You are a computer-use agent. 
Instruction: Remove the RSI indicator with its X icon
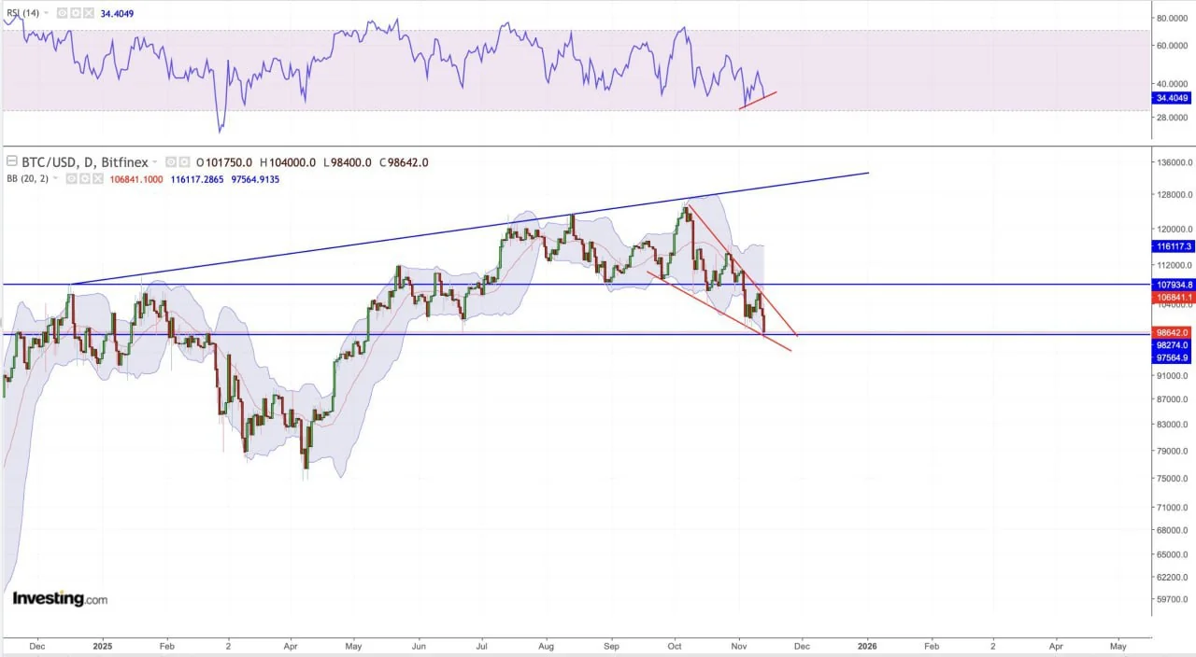coord(88,13)
